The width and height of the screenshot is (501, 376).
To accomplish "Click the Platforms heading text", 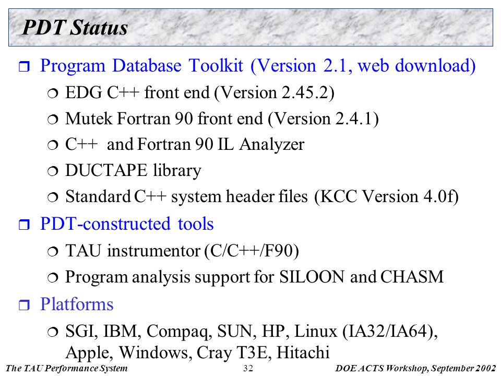I will [77, 304].
